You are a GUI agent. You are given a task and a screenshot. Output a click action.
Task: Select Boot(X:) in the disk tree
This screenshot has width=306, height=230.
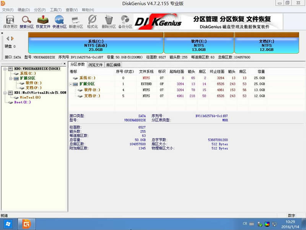click(22, 102)
